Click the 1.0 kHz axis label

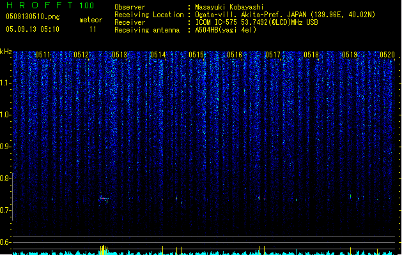point(5,115)
